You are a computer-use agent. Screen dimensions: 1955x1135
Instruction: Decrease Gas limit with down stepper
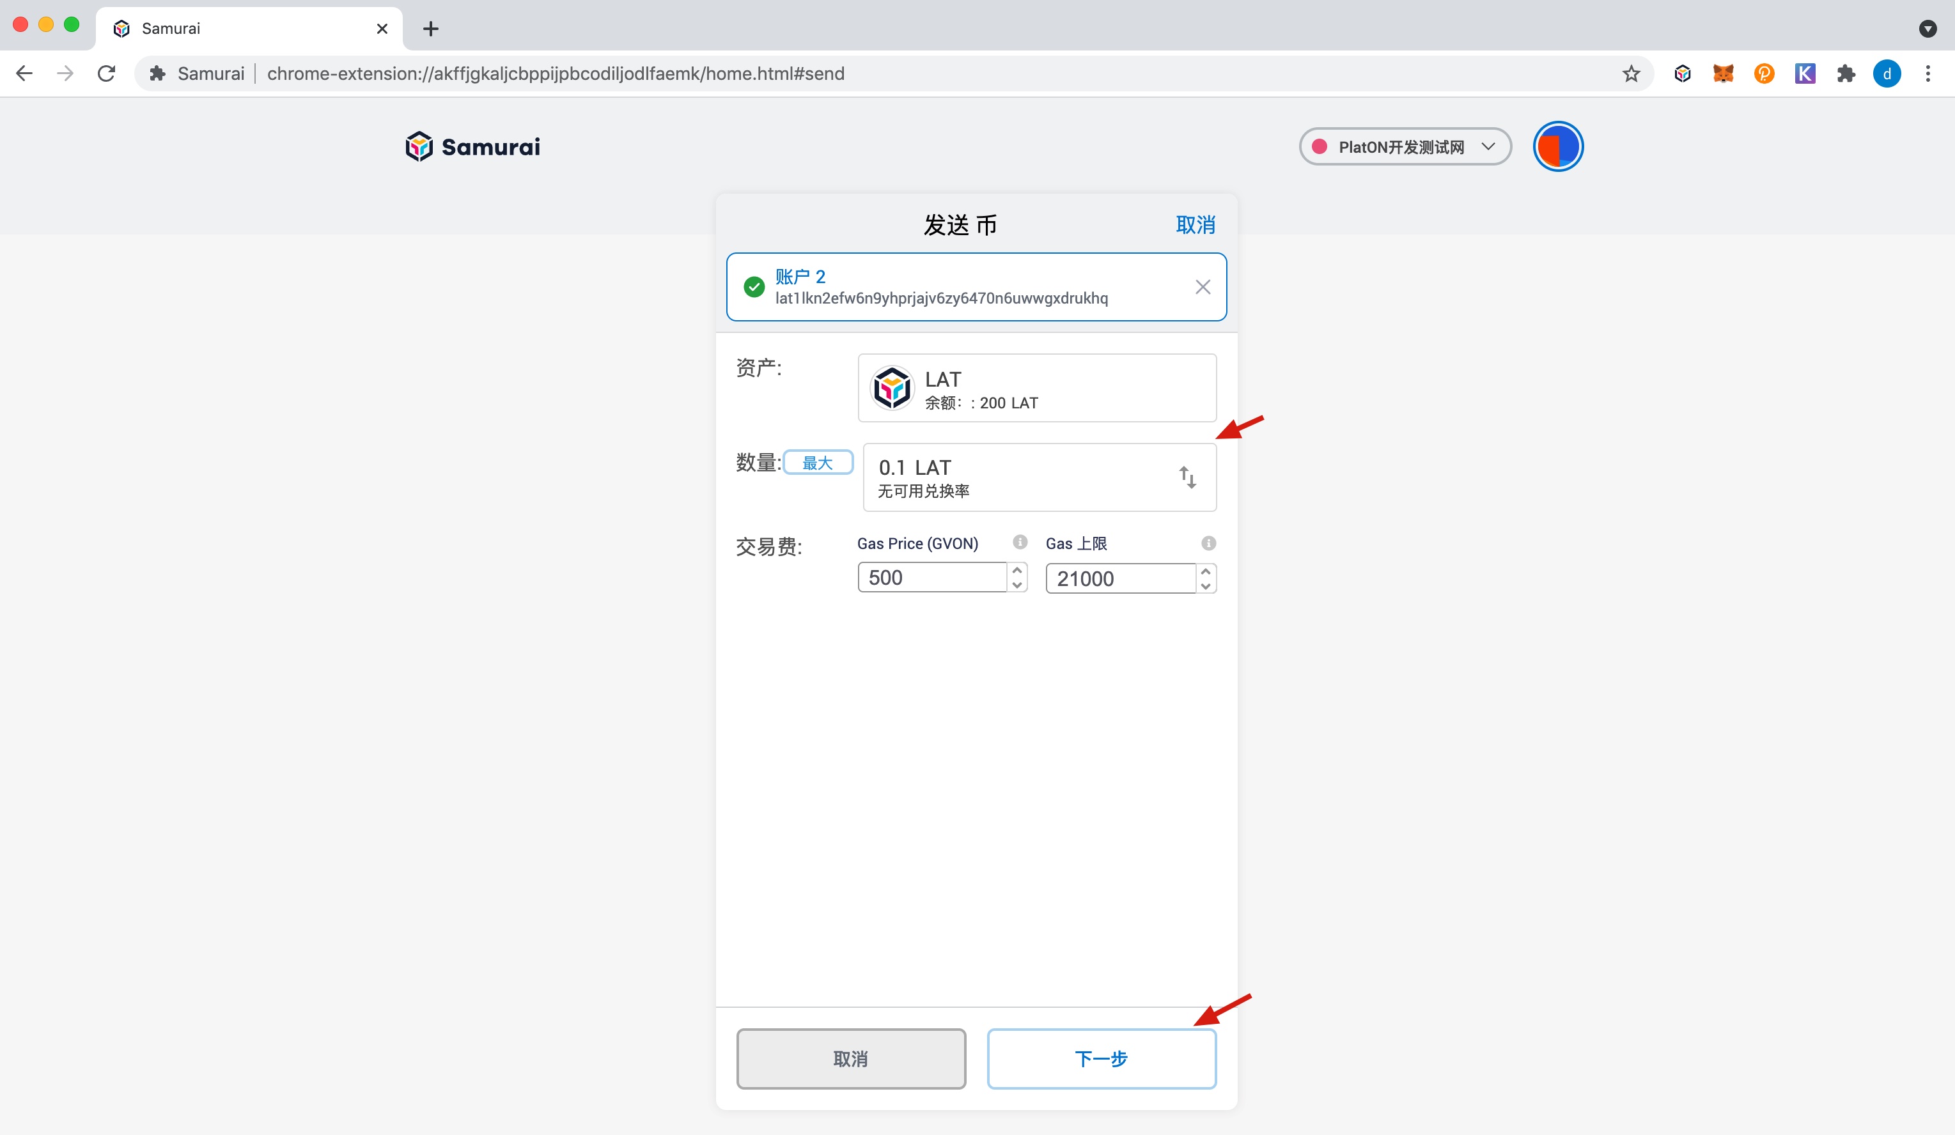[1206, 586]
